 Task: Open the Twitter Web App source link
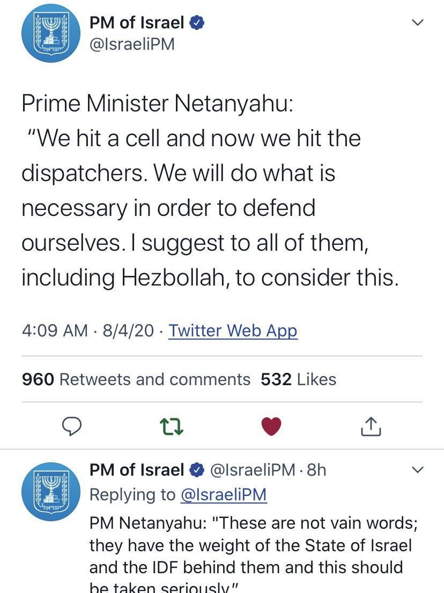233,331
